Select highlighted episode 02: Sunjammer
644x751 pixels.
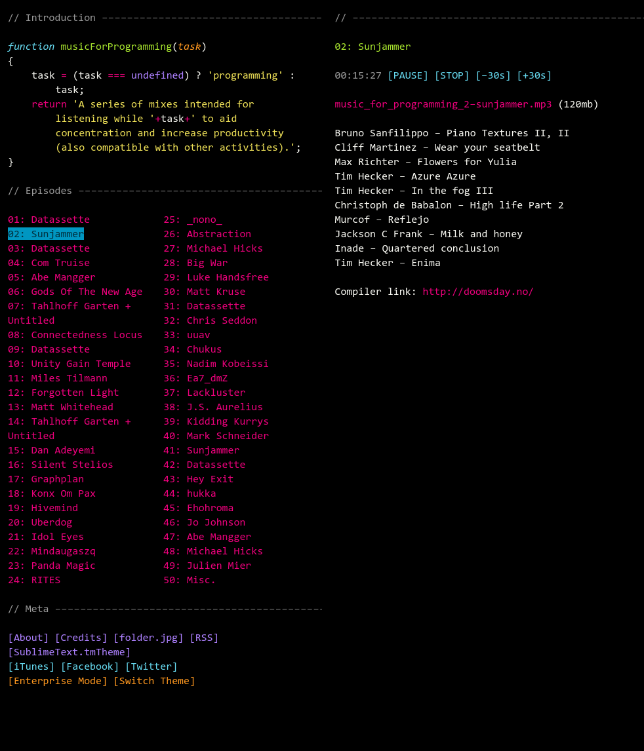pyautogui.click(x=46, y=234)
